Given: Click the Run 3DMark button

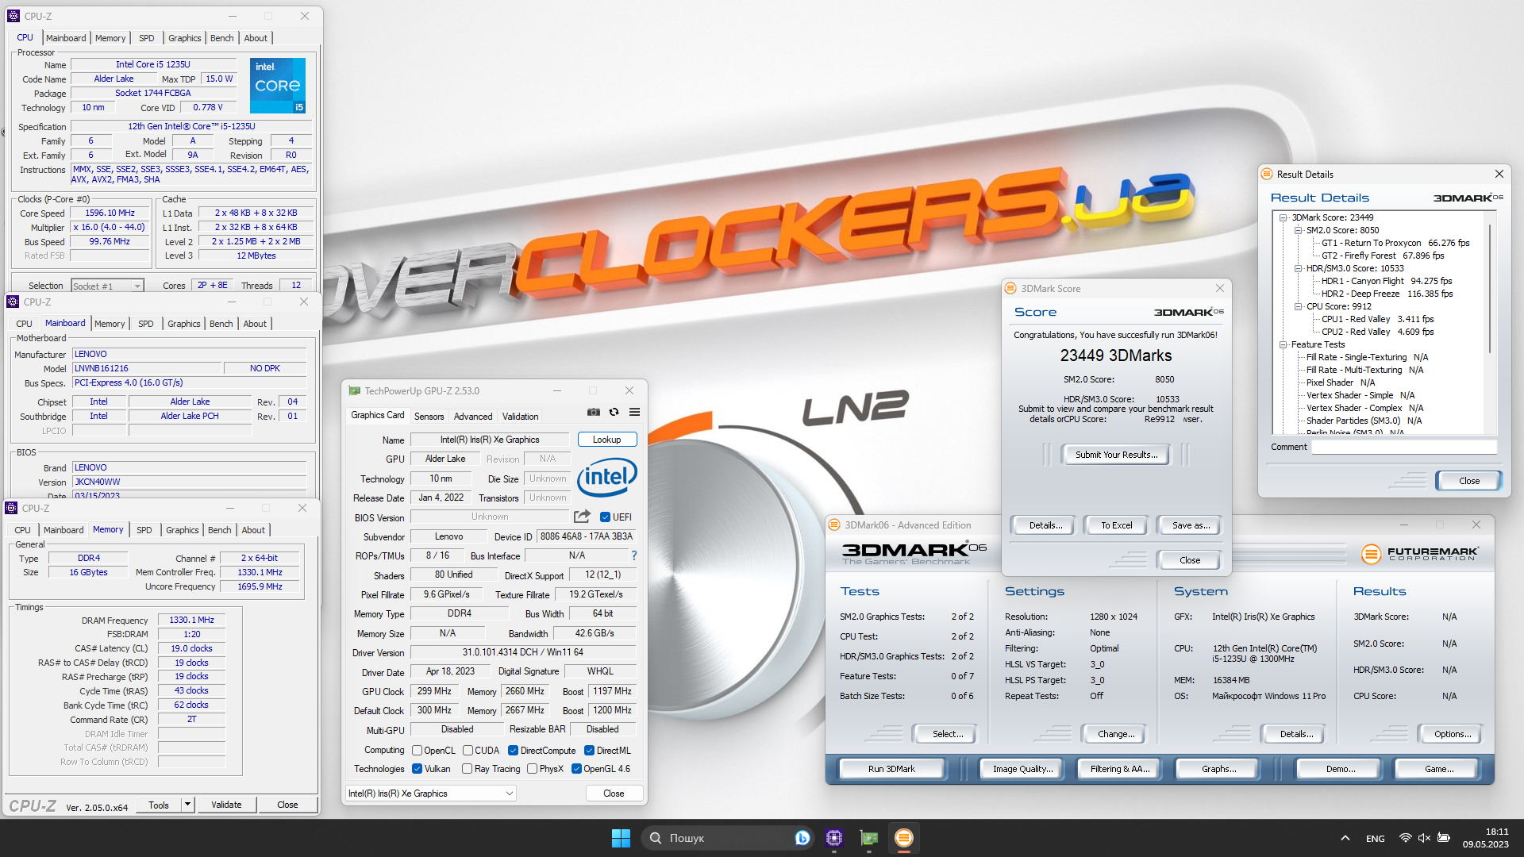Looking at the screenshot, I should (x=891, y=768).
